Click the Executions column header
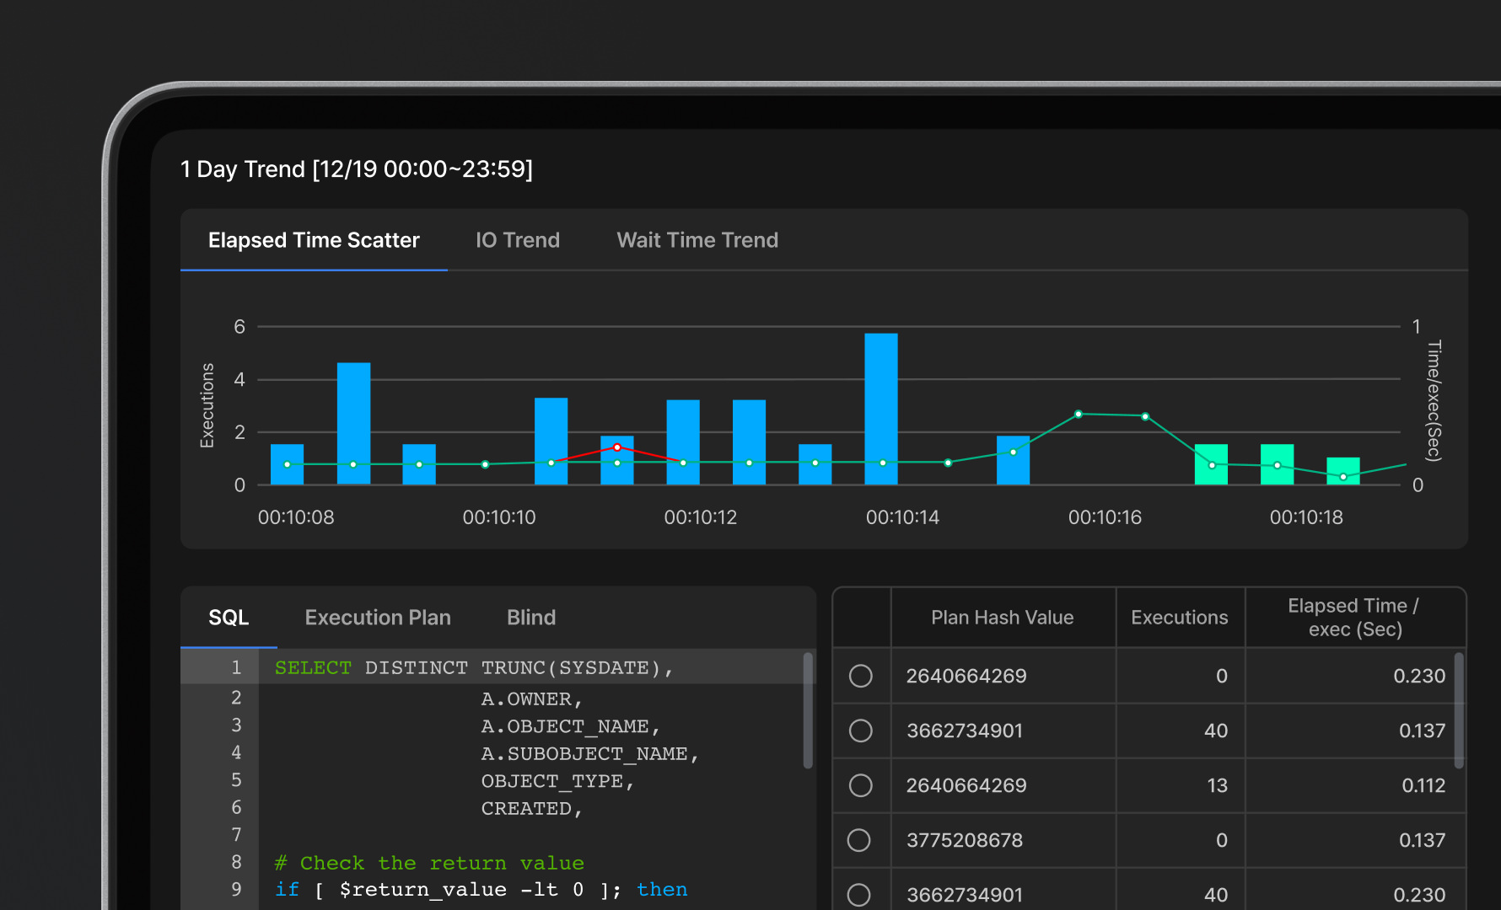1501x910 pixels. [x=1179, y=618]
